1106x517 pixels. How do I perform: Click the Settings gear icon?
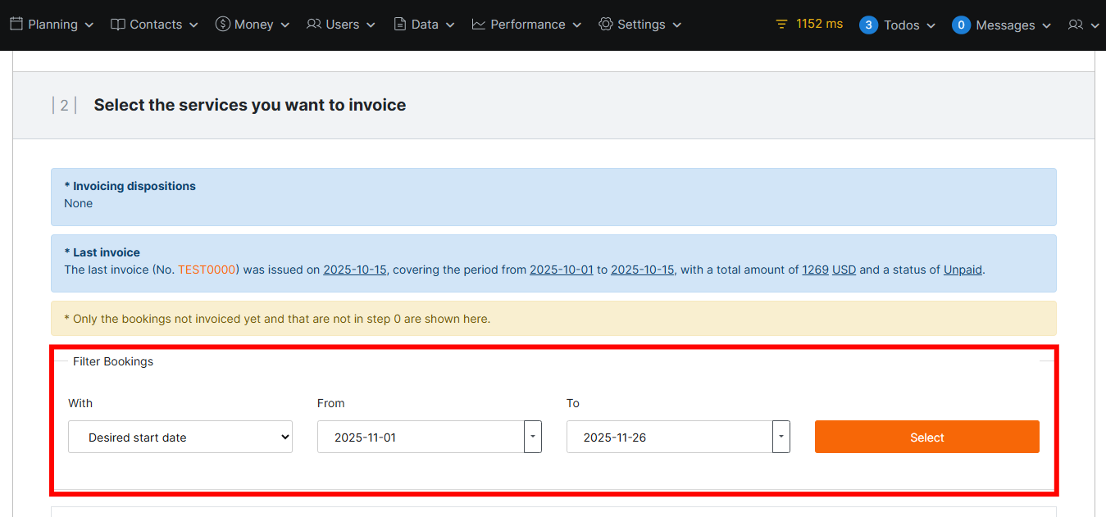pos(606,25)
